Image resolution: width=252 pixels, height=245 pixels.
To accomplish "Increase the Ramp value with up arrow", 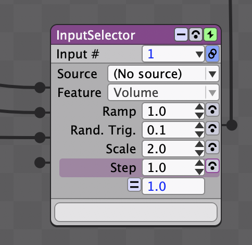I will pos(199,107).
